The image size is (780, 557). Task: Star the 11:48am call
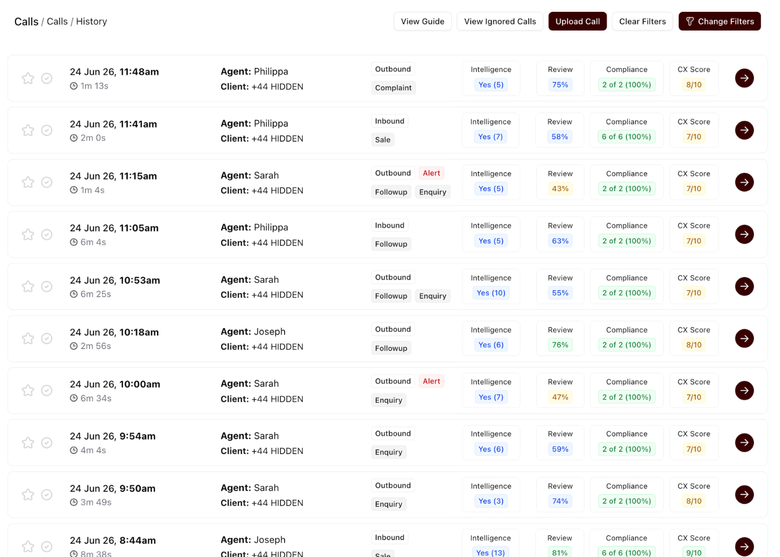coord(28,78)
